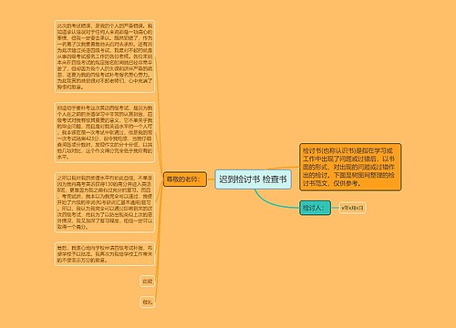This screenshot has width=456, height=328.
Task: Select the x年x月x日 date node
Action: [x=352, y=208]
